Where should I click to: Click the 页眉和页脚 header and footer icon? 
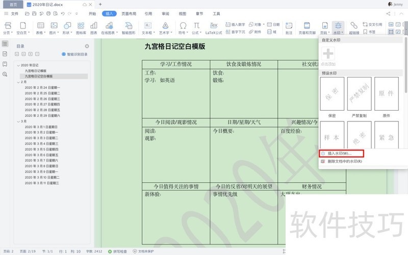pyautogui.click(x=307, y=26)
